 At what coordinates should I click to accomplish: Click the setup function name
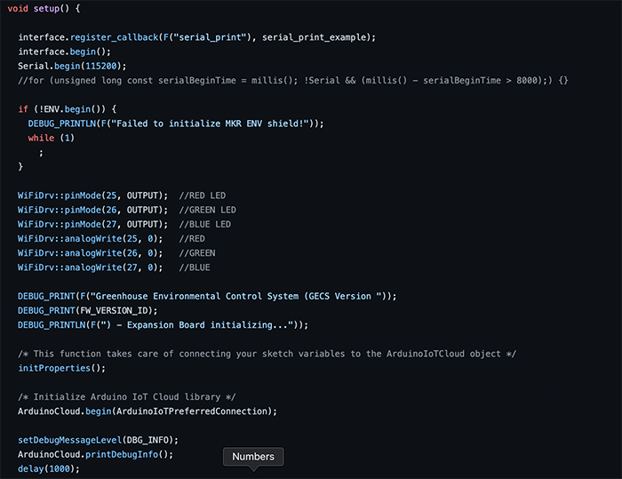(46, 8)
